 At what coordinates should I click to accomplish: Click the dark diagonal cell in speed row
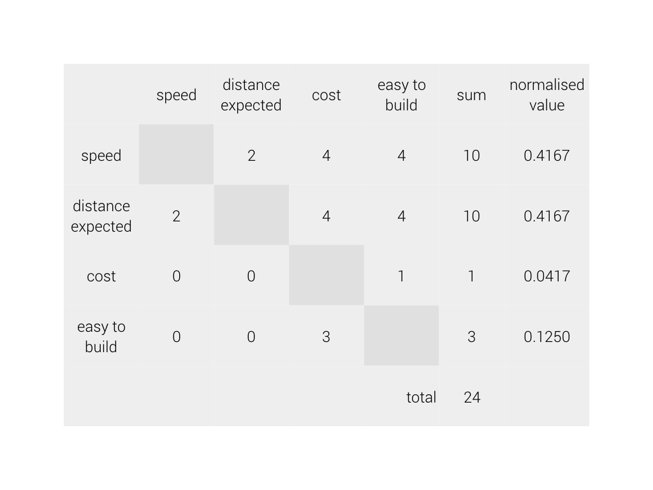(x=176, y=154)
